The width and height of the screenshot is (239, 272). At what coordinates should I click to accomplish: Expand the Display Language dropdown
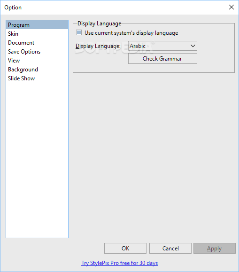click(x=162, y=46)
